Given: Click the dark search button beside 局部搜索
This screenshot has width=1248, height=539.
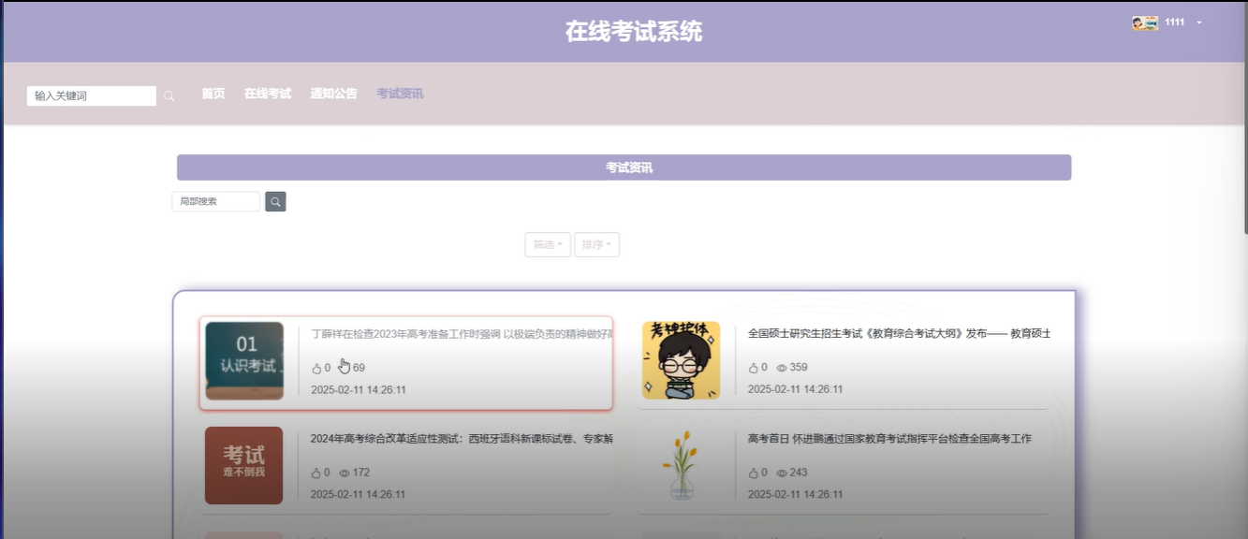Looking at the screenshot, I should pyautogui.click(x=275, y=201).
